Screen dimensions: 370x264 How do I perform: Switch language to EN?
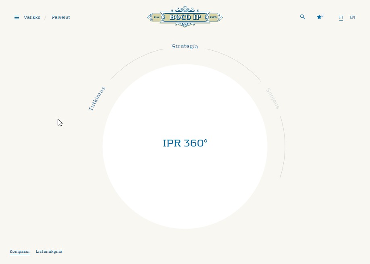point(352,17)
